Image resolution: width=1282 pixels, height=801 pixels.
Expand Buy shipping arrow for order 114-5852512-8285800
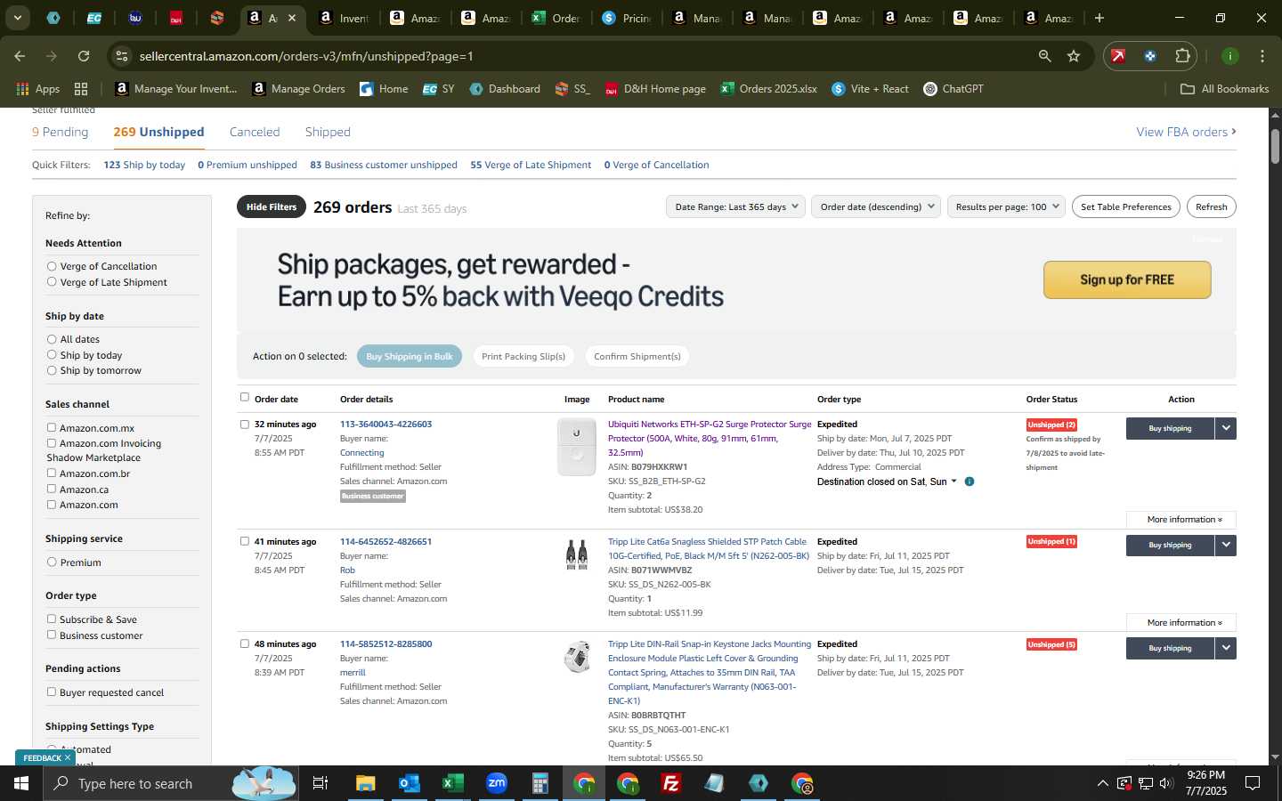point(1226,648)
